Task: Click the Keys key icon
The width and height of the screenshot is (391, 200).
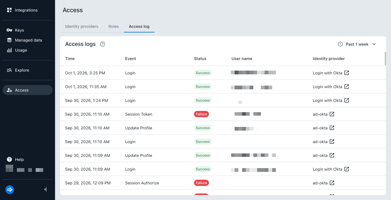Action: point(9,30)
